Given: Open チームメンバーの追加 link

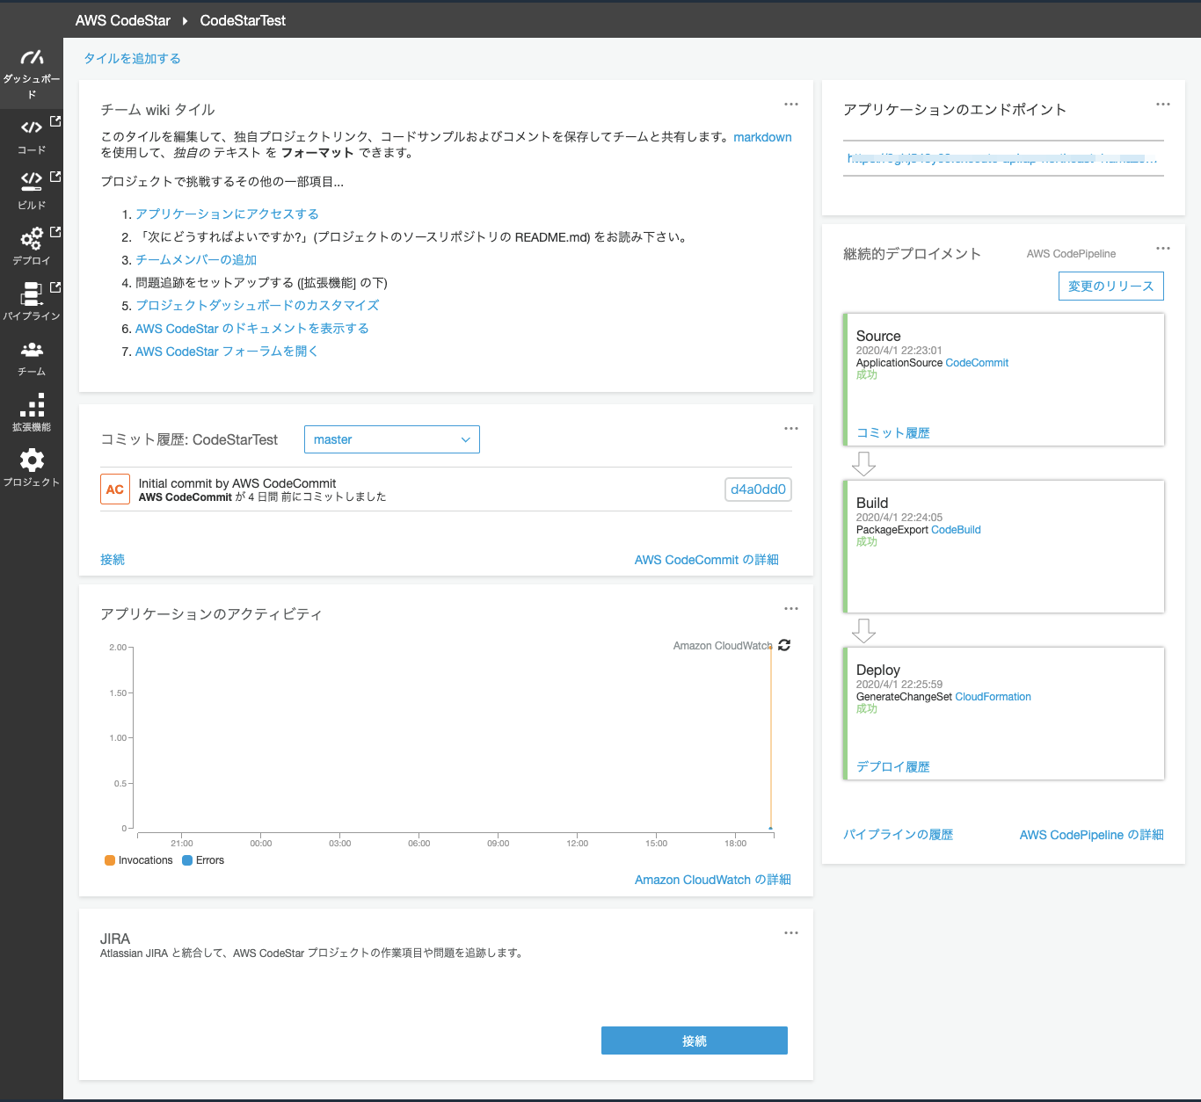Looking at the screenshot, I should pyautogui.click(x=196, y=259).
